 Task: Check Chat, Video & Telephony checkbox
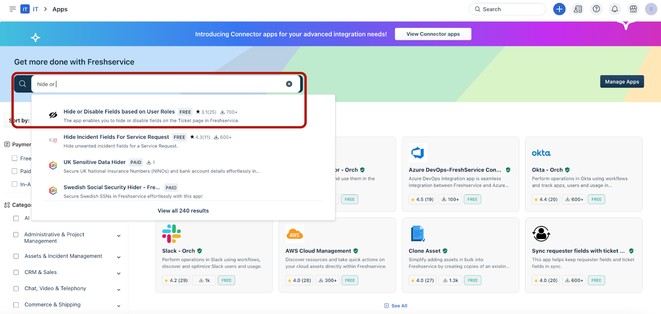16,288
